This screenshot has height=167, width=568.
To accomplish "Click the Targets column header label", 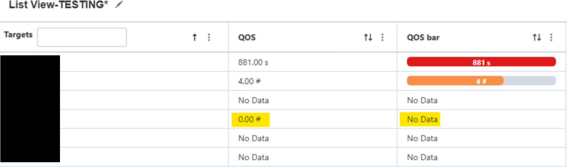I will (18, 35).
